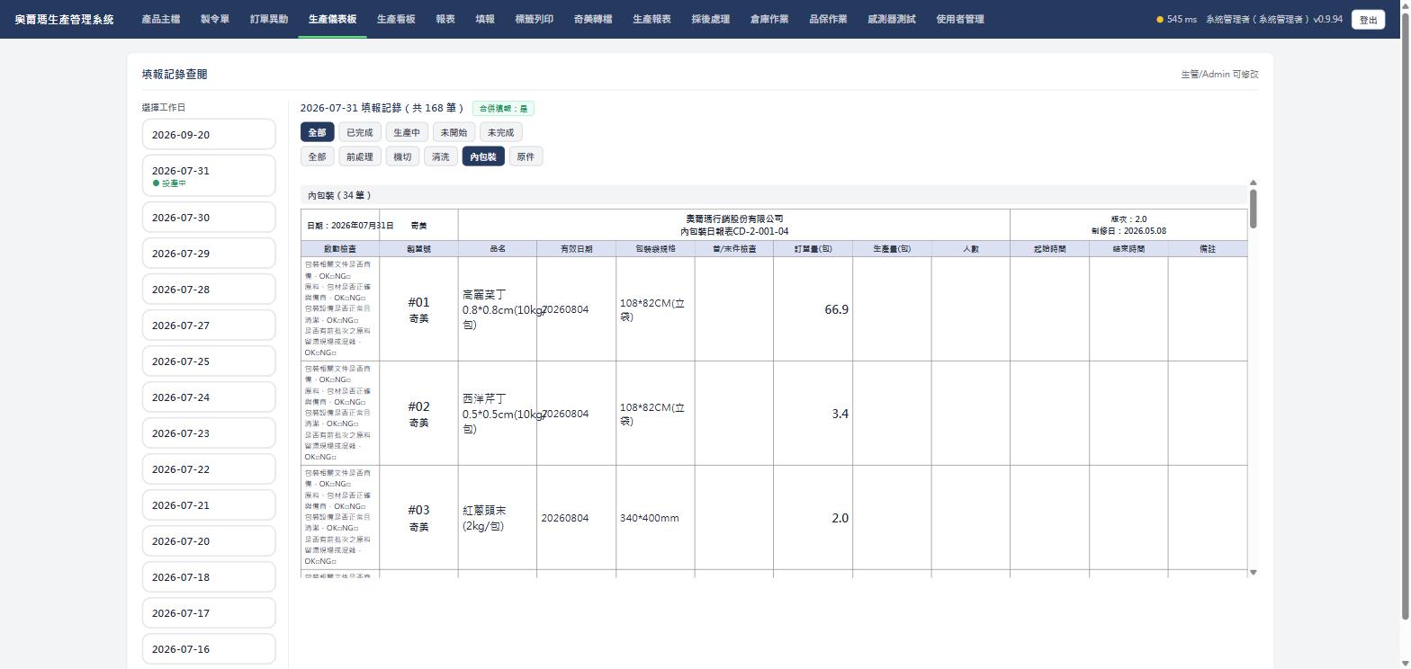This screenshot has width=1411, height=669.
Task: Pick the 2026-07-24 date entry
Action: [x=209, y=397]
